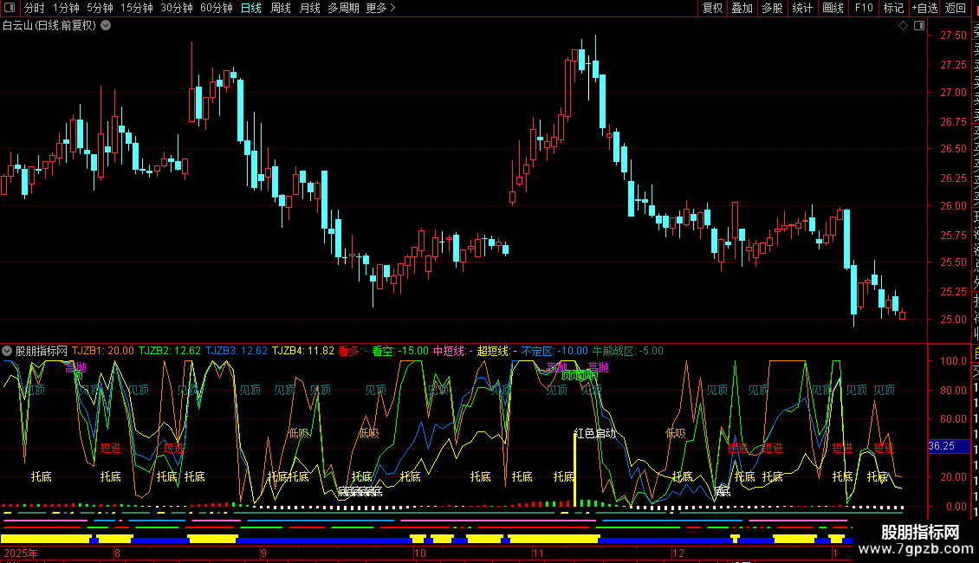Open the 统计 statistics tool
979x563 pixels.
click(x=802, y=8)
